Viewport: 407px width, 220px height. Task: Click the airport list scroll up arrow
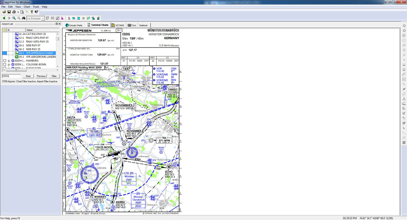pyautogui.click(x=58, y=34)
